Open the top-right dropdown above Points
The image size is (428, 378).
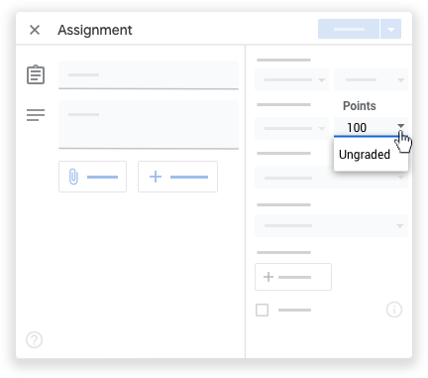coord(371,80)
